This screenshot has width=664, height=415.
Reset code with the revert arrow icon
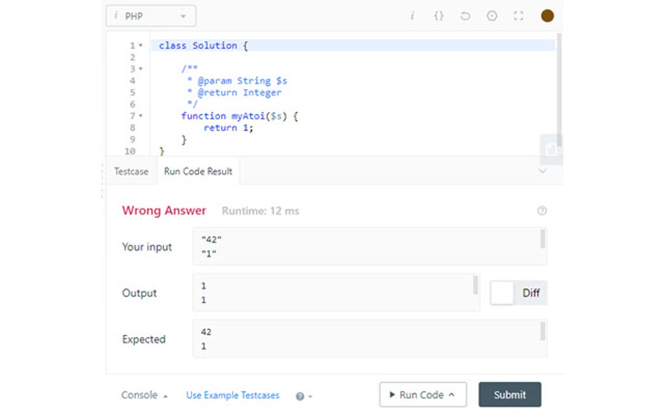[465, 16]
